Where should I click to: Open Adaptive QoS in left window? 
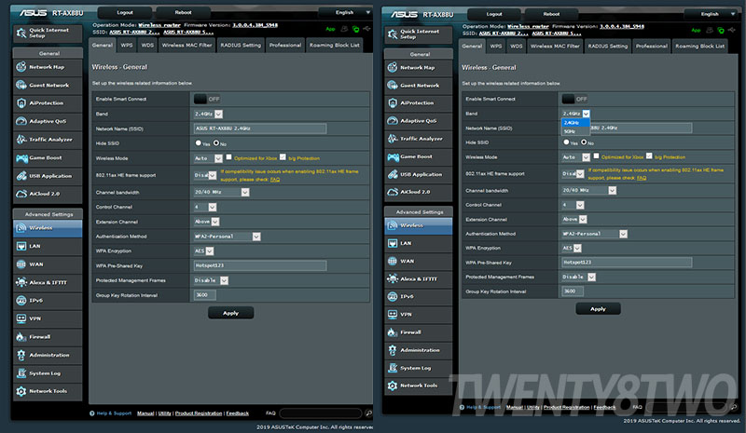48,121
